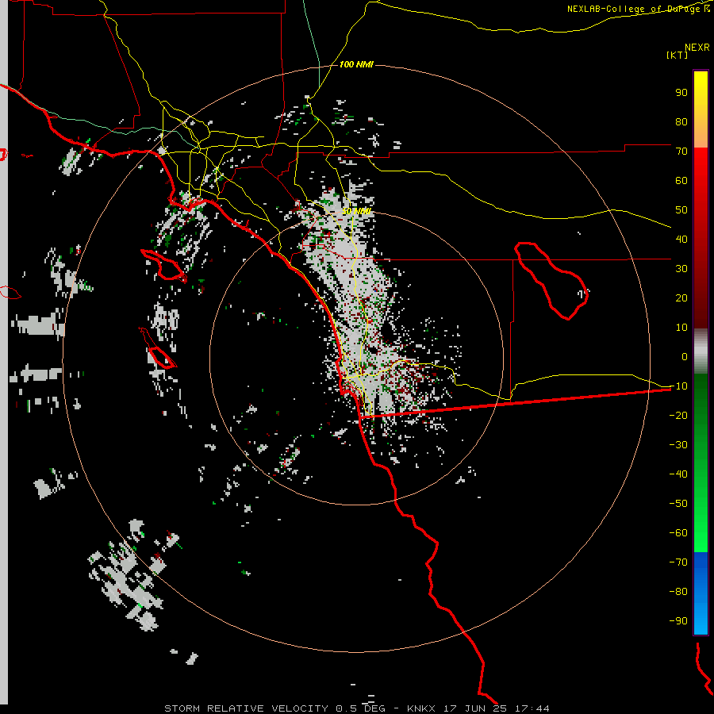Click the -20 value on the velocity scale
Screen dimensions: 714x714
[x=678, y=415]
